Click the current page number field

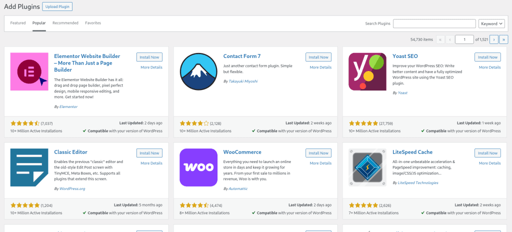(x=464, y=39)
